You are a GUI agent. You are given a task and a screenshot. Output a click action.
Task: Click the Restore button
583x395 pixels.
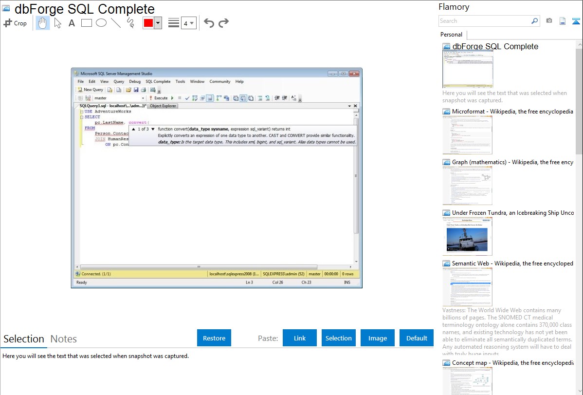click(214, 338)
